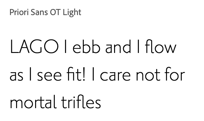Click the word "and" in the first line
The image size is (204, 121).
(118, 47)
